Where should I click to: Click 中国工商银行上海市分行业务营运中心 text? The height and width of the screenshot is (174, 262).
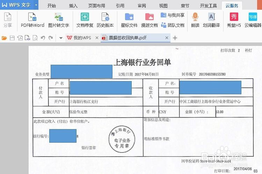click(x=210, y=101)
